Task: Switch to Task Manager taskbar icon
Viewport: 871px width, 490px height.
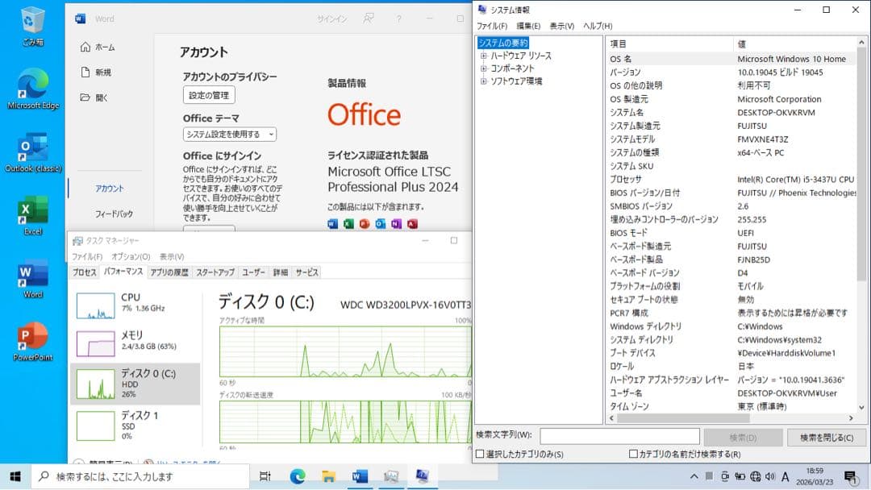Action: [x=391, y=476]
